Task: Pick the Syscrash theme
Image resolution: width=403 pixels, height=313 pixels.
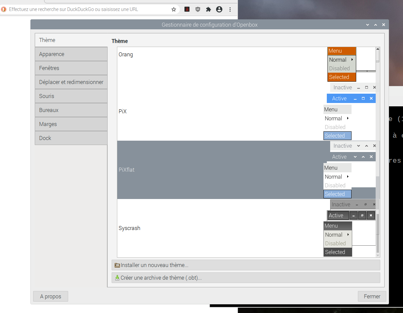Action: tap(246, 228)
